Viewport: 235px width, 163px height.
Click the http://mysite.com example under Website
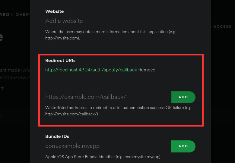[62, 38]
